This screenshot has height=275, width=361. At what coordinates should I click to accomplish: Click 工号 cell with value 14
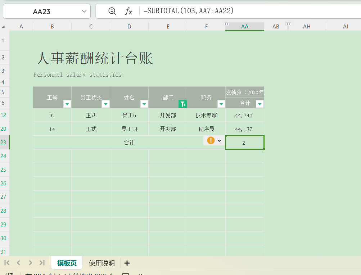[x=52, y=129]
